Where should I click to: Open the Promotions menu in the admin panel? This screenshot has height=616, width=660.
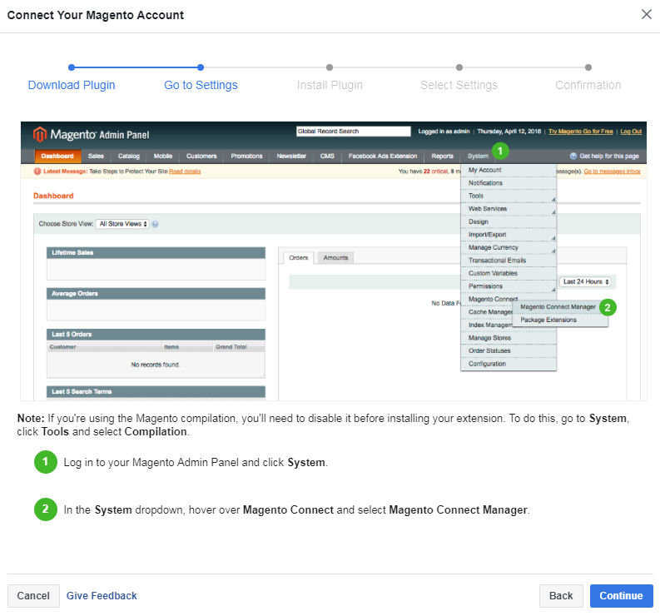pyautogui.click(x=246, y=156)
